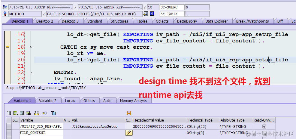
Task: Click the empty variable input row below FILE_CONTENT
Action: point(41,137)
